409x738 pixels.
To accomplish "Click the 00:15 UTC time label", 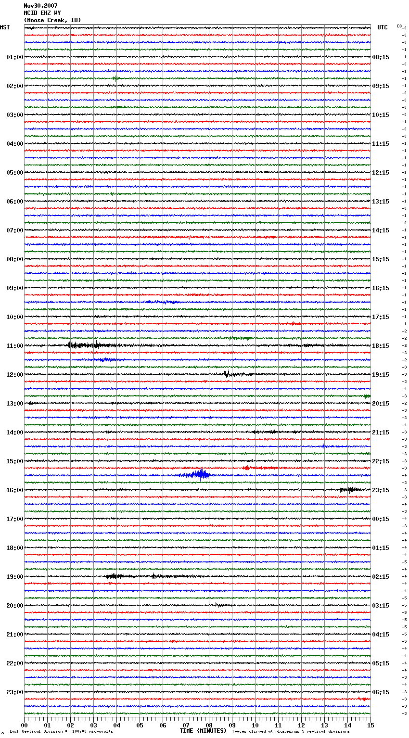I will tap(381, 519).
